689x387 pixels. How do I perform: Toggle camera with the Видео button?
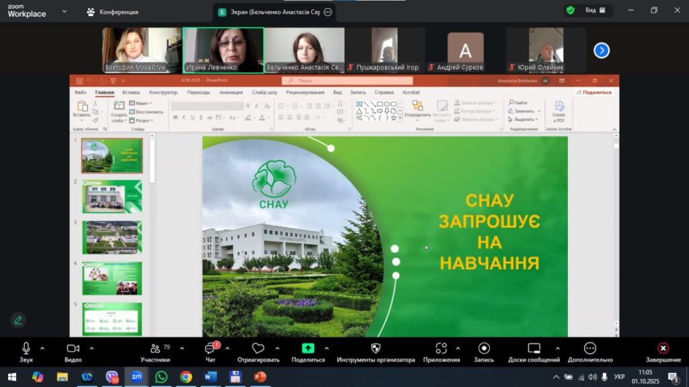73,349
